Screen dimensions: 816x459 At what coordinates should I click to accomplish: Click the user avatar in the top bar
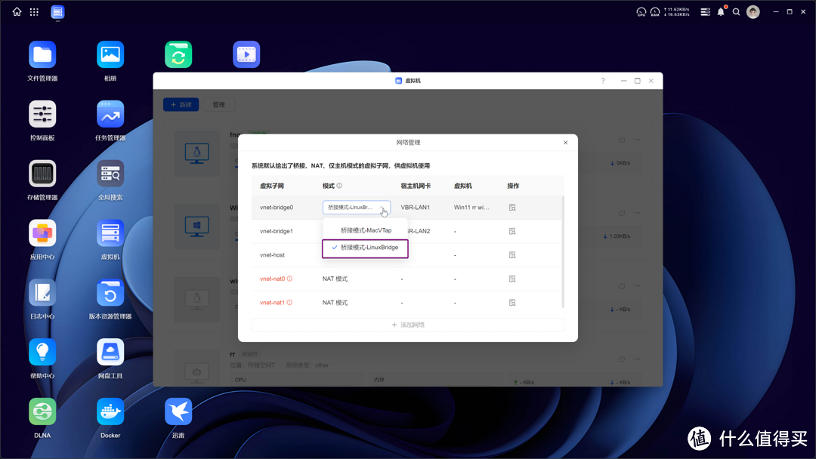coord(753,11)
